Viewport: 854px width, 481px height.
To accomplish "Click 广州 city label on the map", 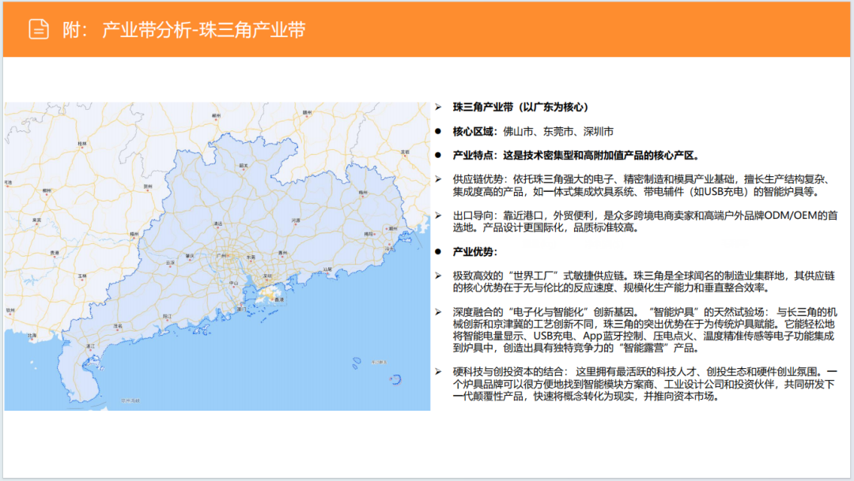I will point(222,256).
